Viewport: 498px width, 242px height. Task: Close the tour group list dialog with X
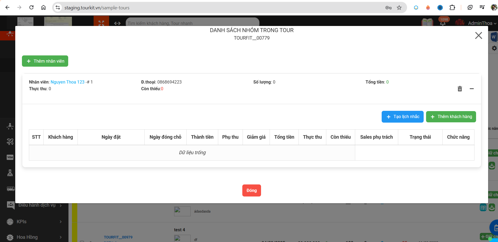pos(478,36)
